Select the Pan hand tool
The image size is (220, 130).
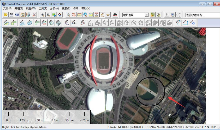tap(74, 15)
